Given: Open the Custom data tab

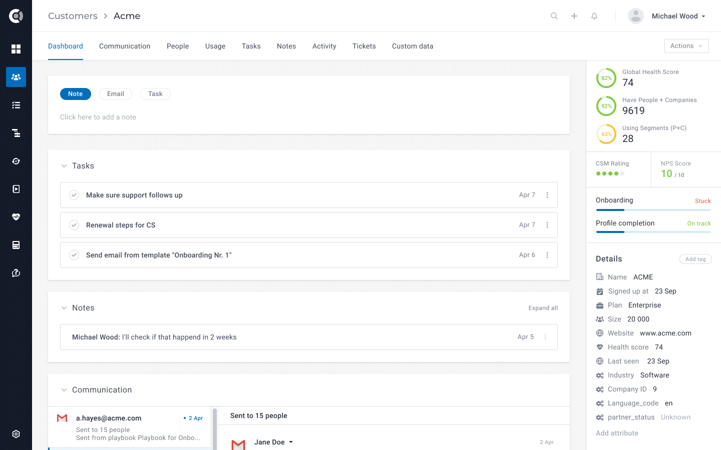Looking at the screenshot, I should tap(413, 46).
